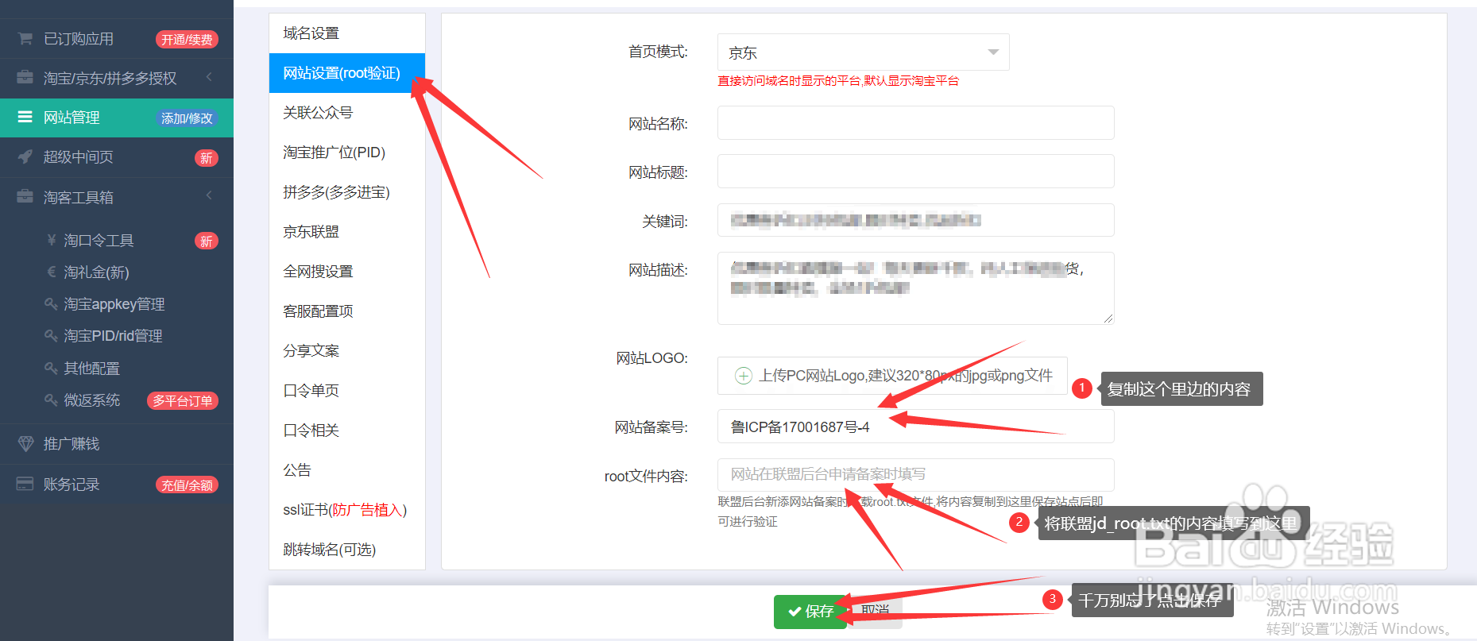The width and height of the screenshot is (1477, 641).
Task: Click the plus circle icon in logo upload
Action: 743,376
